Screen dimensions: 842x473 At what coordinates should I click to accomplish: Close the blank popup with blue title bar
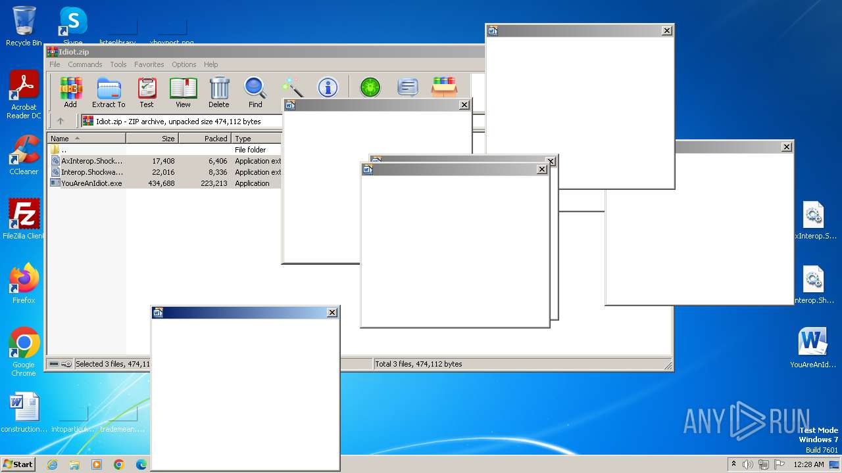(x=332, y=313)
